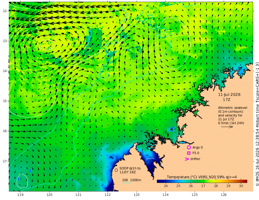Click the '200 1000m' isobath label
Image resolution: width=259 pixels, height=200 pixels.
(x=132, y=180)
